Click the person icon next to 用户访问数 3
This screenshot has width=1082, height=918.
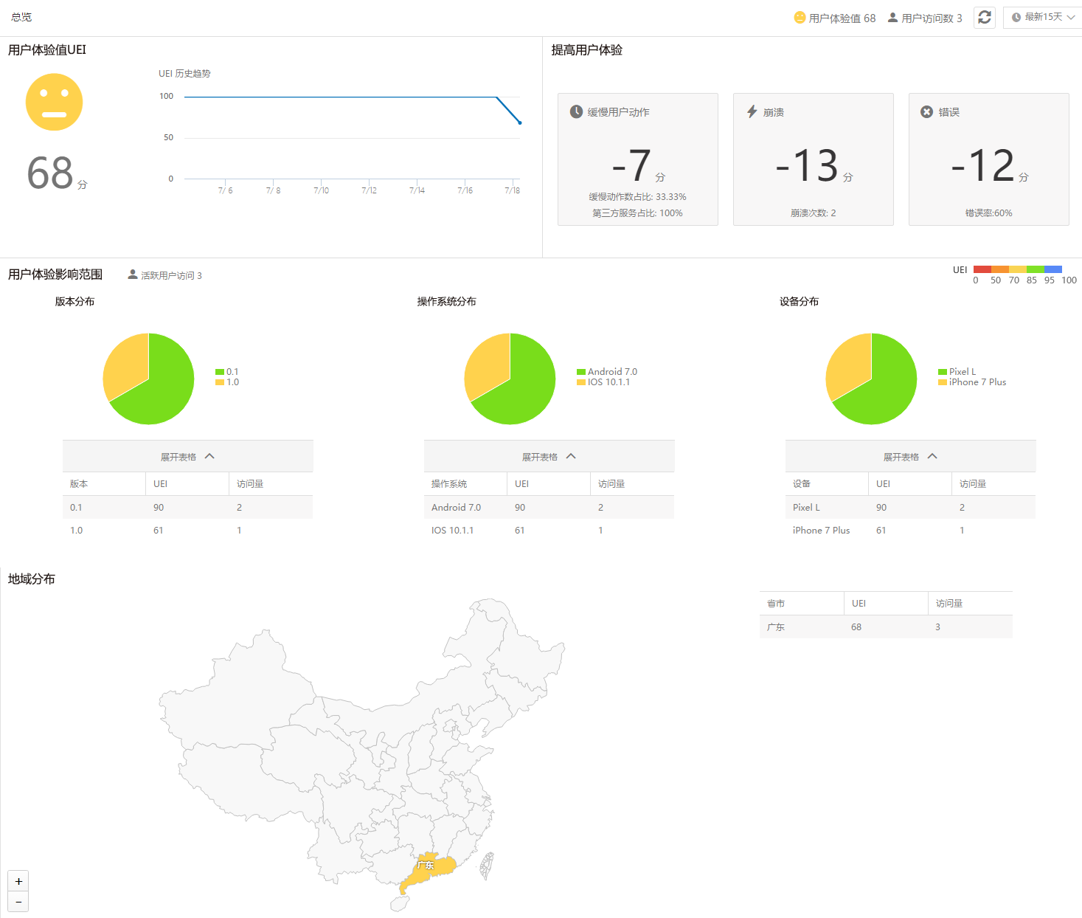(x=893, y=18)
